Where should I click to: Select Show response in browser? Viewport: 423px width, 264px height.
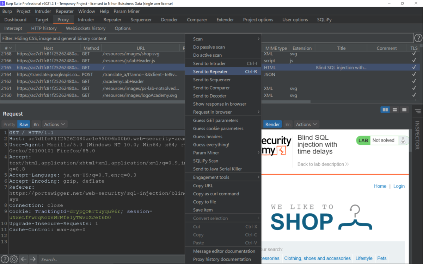click(223, 104)
